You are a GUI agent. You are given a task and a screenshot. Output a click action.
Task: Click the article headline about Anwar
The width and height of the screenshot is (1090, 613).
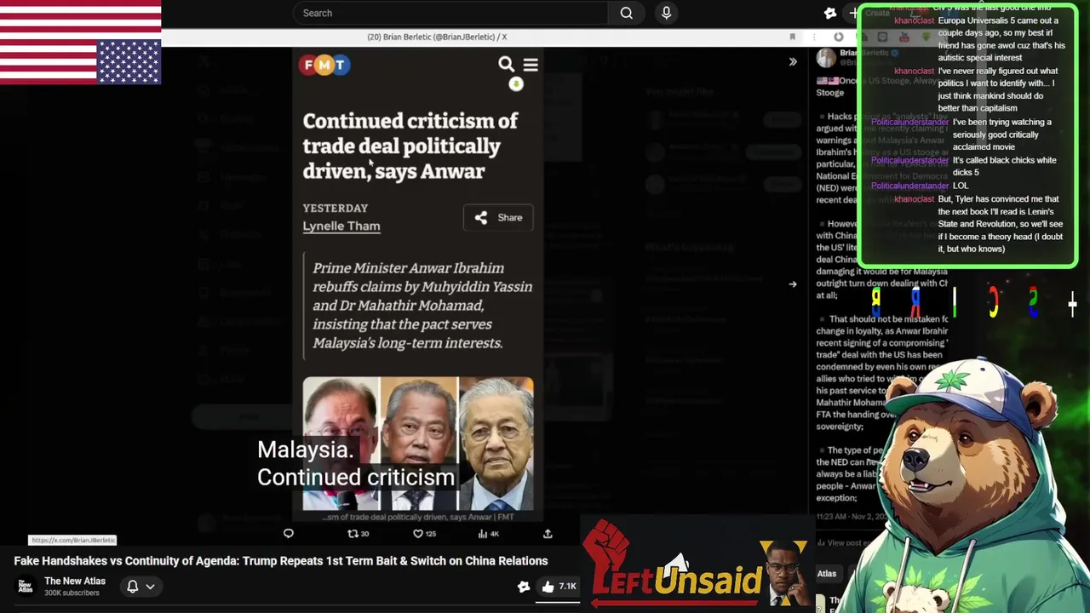click(x=410, y=146)
